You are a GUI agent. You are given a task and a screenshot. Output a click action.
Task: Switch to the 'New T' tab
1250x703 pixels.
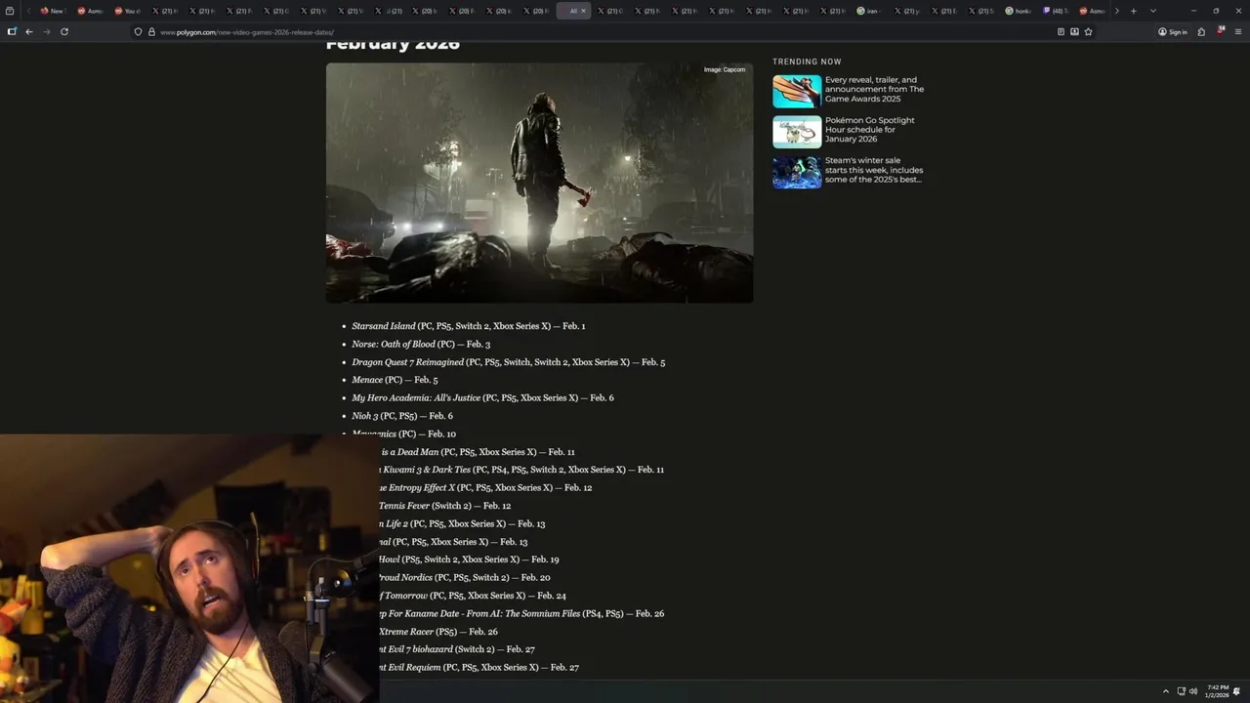click(52, 11)
